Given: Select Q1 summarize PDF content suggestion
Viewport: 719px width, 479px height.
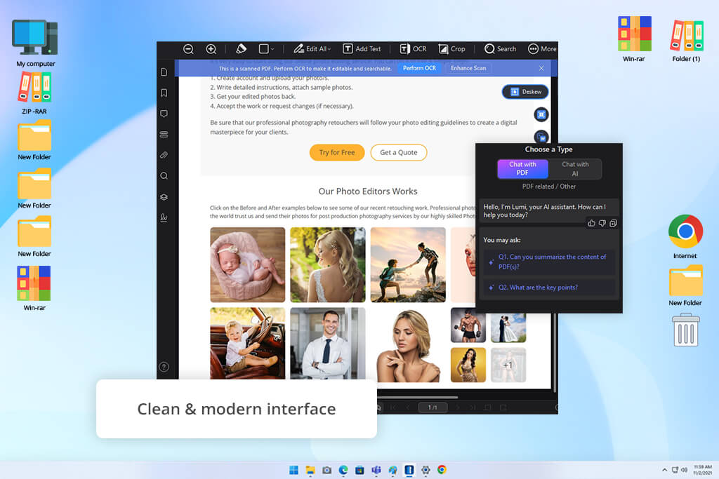Looking at the screenshot, I should (549, 262).
